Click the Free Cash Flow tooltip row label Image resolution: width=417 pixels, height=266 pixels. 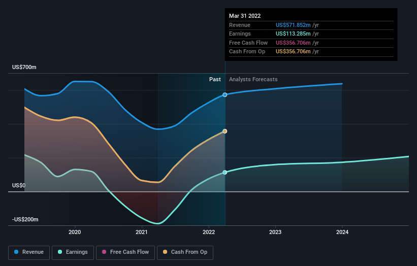(x=248, y=43)
